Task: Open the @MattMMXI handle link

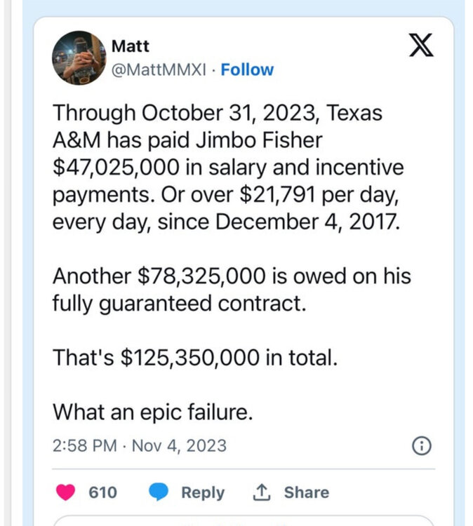Action: click(161, 69)
